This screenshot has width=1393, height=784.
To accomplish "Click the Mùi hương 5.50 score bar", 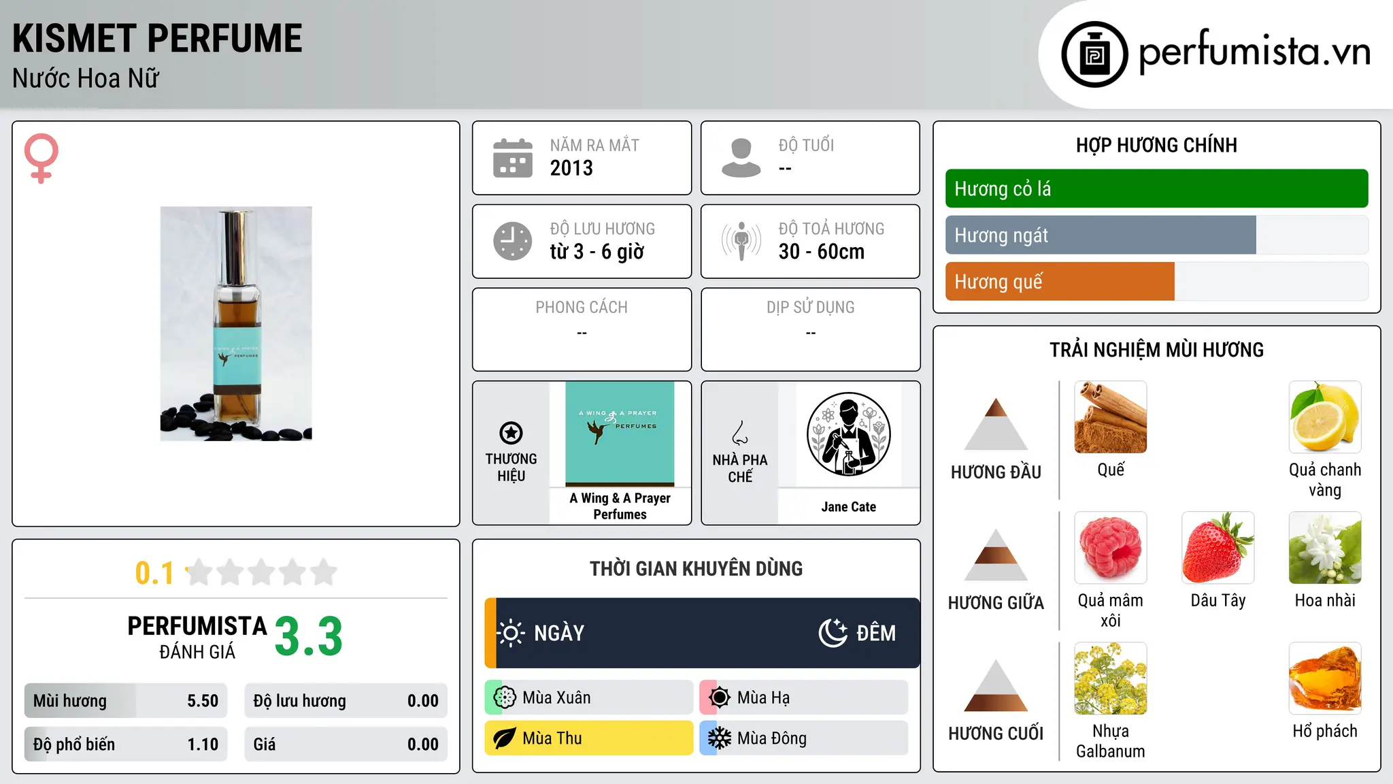I will 126,701.
